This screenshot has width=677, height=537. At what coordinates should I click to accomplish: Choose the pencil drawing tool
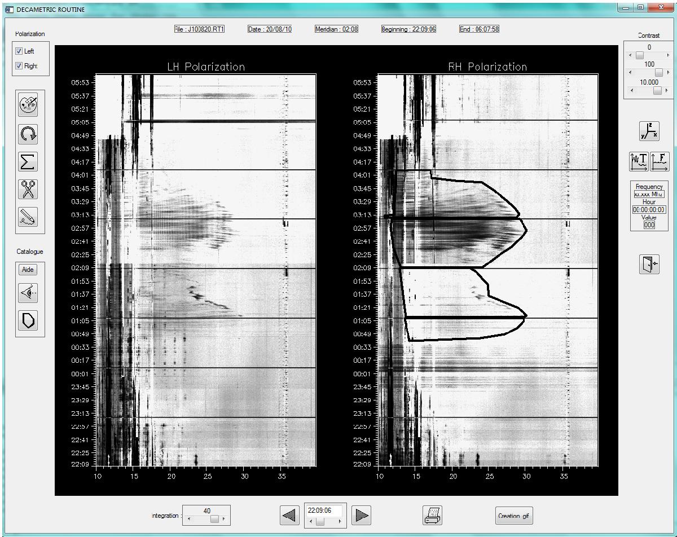[28, 218]
